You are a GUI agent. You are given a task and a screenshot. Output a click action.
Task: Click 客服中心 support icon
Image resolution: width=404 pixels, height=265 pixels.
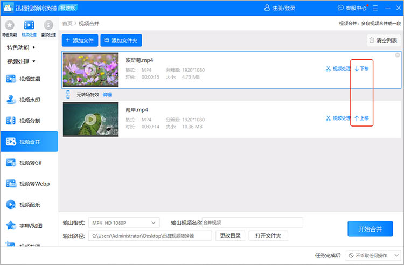[x=352, y=8]
